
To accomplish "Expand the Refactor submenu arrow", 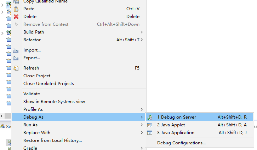I will tap(142, 40).
